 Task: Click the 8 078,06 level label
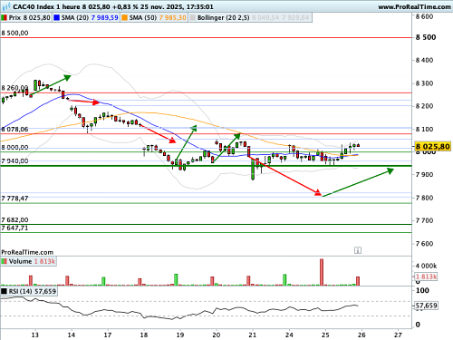click(x=14, y=130)
